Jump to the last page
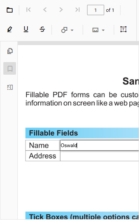This screenshot has width=139, height=224. point(77,10)
